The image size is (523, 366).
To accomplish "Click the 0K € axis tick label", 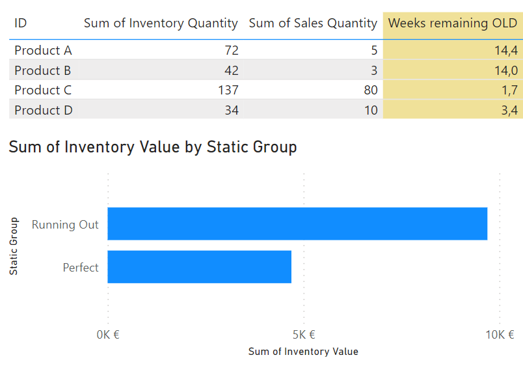I will pyautogui.click(x=108, y=335).
